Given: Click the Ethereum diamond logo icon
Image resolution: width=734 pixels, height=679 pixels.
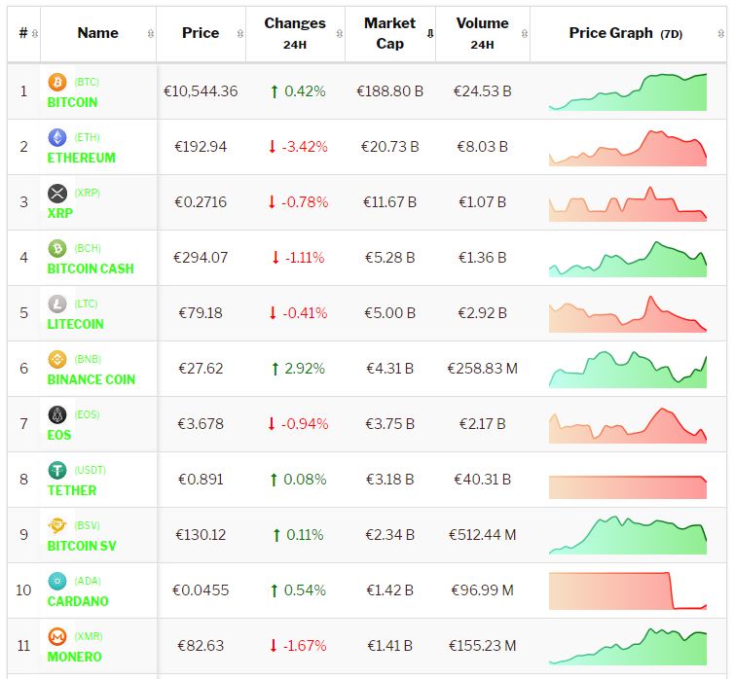Looking at the screenshot, I should coord(56,138).
